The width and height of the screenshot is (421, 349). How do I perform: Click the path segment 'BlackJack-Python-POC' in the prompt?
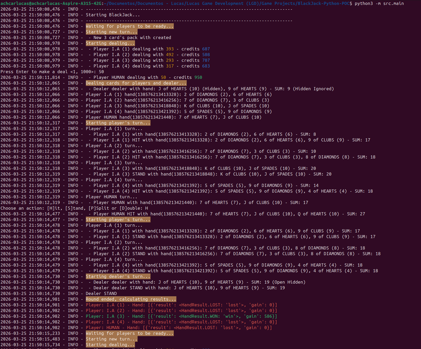[324, 3]
